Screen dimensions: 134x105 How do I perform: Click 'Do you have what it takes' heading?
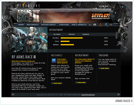tap(85, 61)
